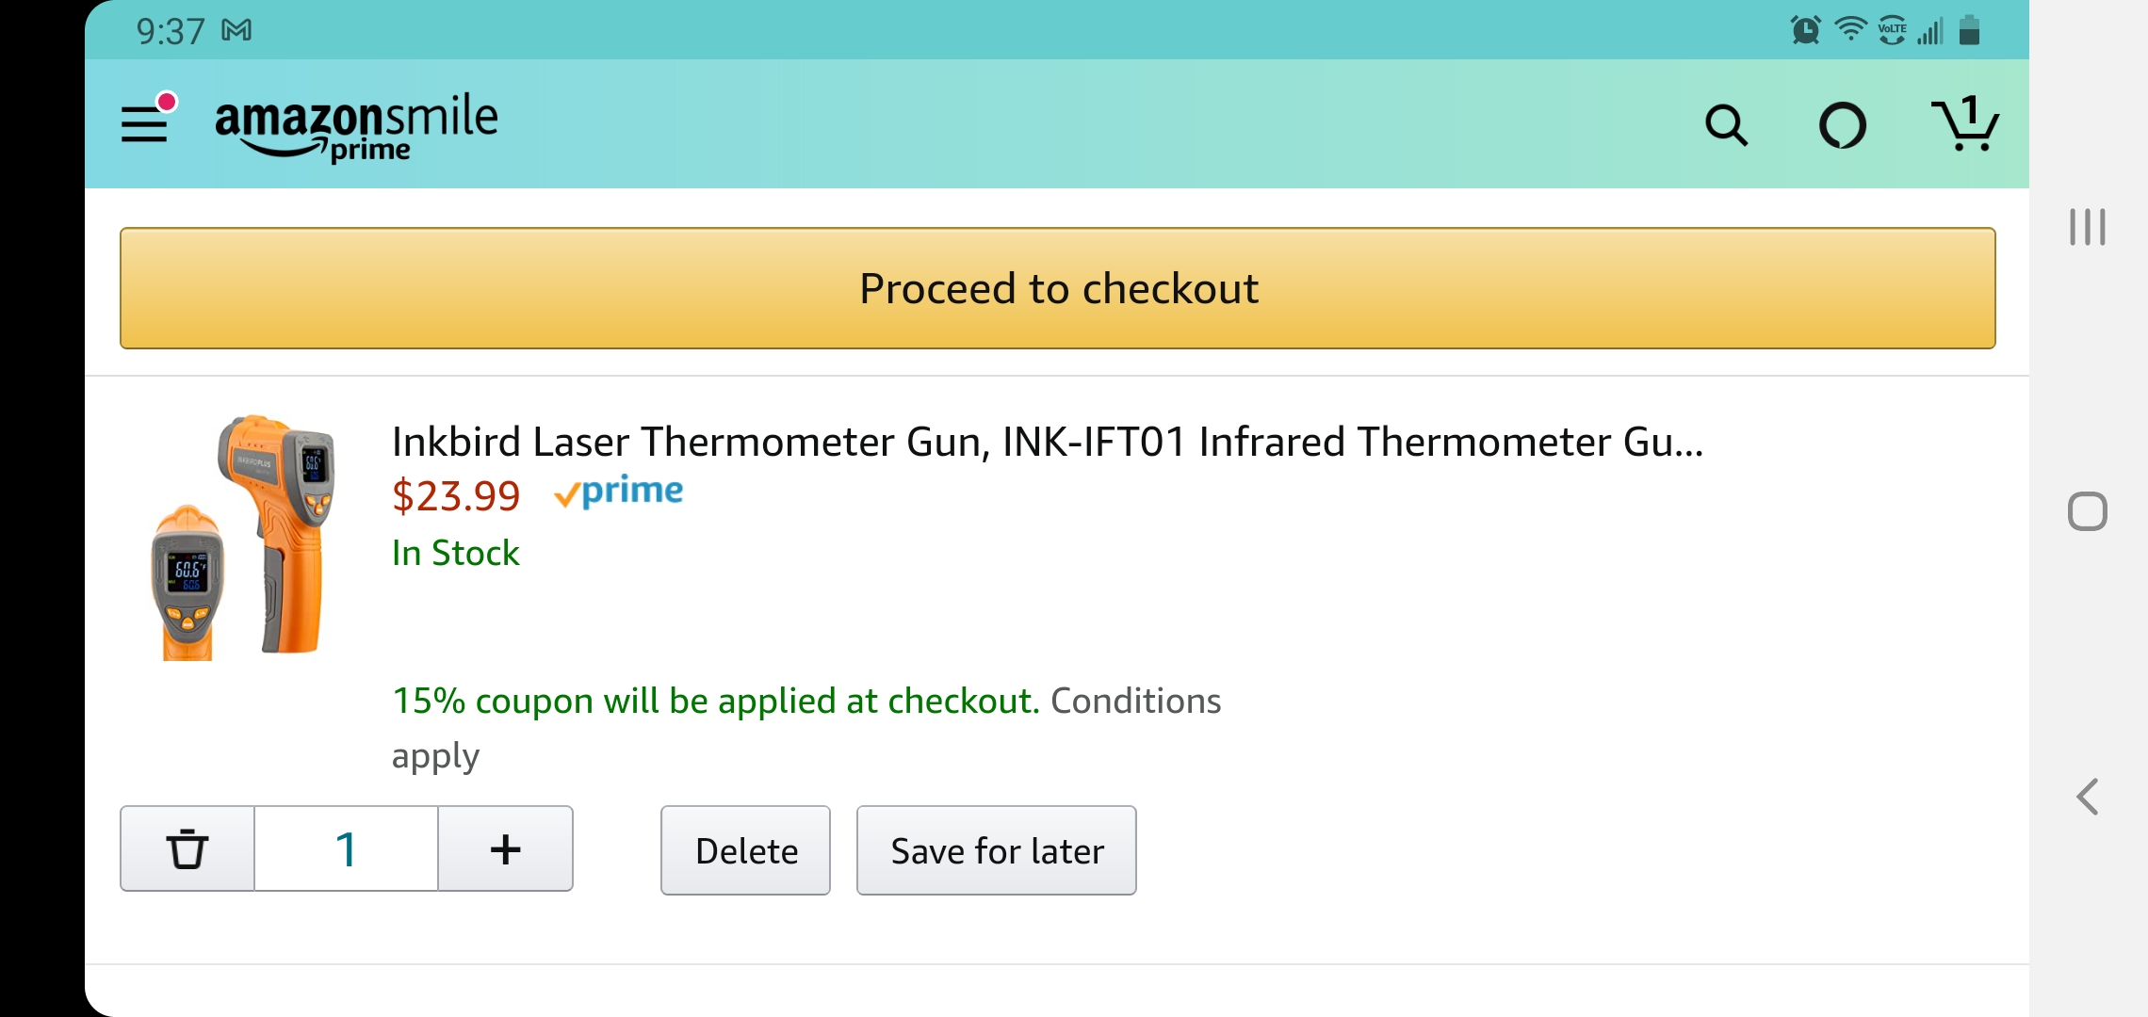Click Save for later button
The image size is (2148, 1017).
(997, 850)
